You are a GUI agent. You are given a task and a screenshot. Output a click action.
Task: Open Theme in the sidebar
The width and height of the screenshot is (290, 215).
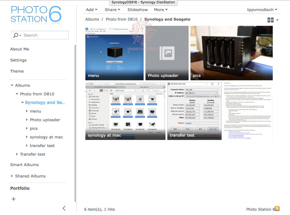point(17,71)
